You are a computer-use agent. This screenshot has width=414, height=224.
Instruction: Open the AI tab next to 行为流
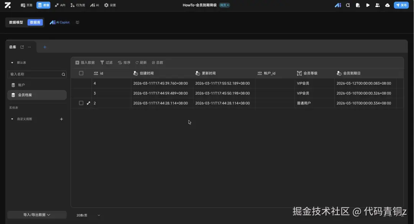click(x=95, y=5)
